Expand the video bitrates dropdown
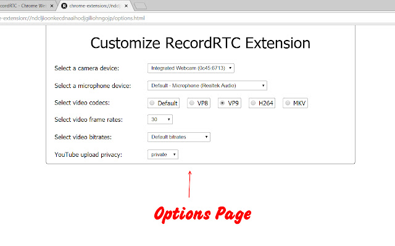This screenshot has height=246, width=395. (179, 137)
